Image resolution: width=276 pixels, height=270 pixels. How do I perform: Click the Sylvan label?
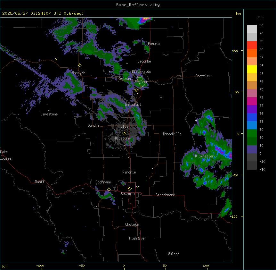pyautogui.click(x=125, y=79)
